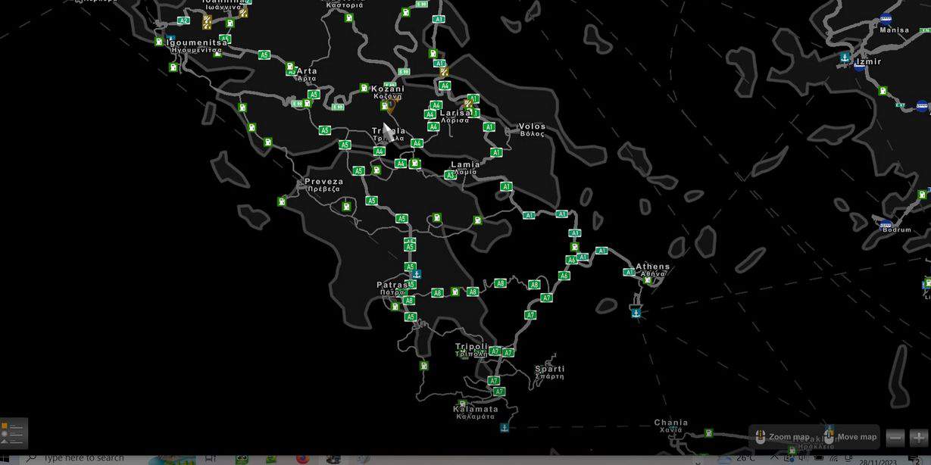Select the ferry port icon left of Izmir
Screen dimensions: 931x465
coord(845,58)
